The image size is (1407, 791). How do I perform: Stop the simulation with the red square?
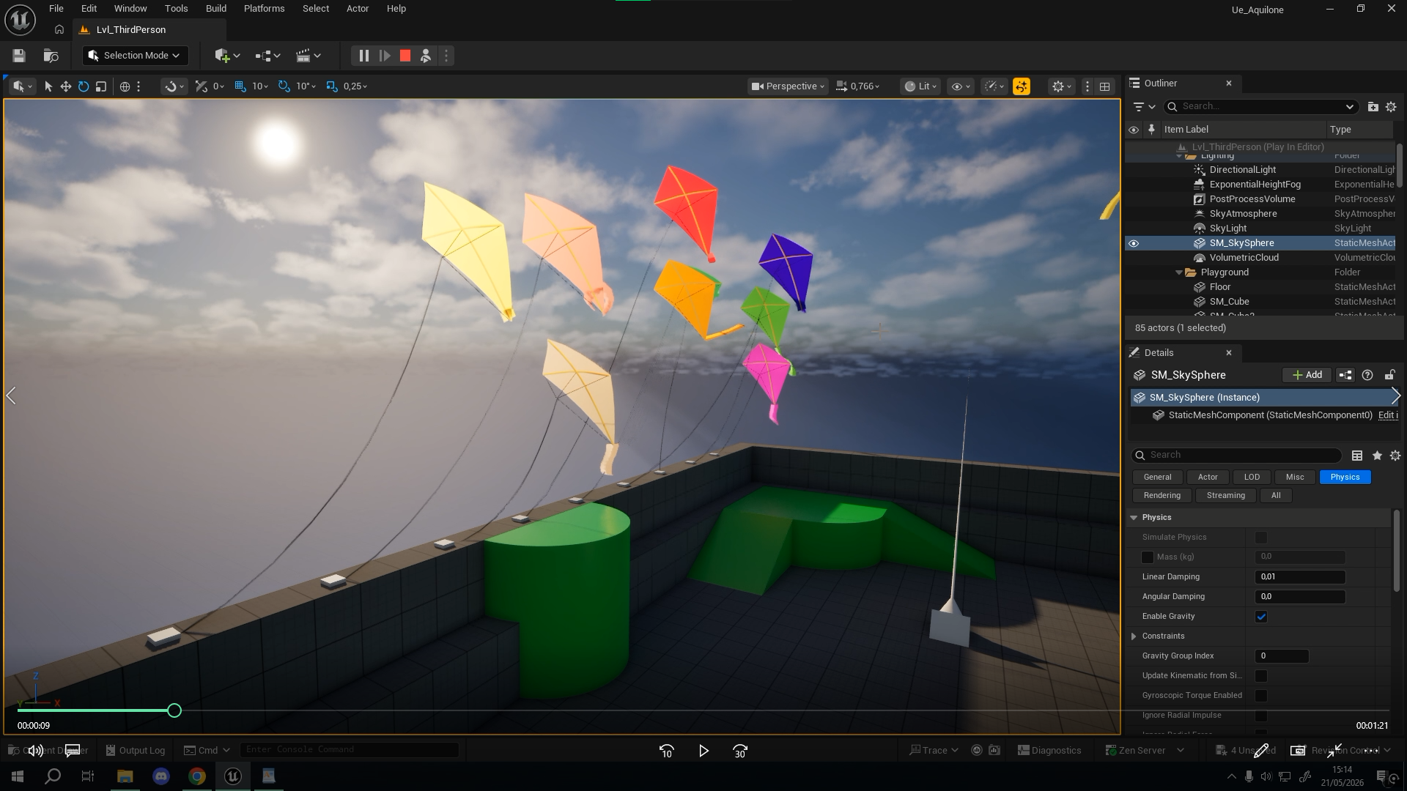[x=405, y=56]
